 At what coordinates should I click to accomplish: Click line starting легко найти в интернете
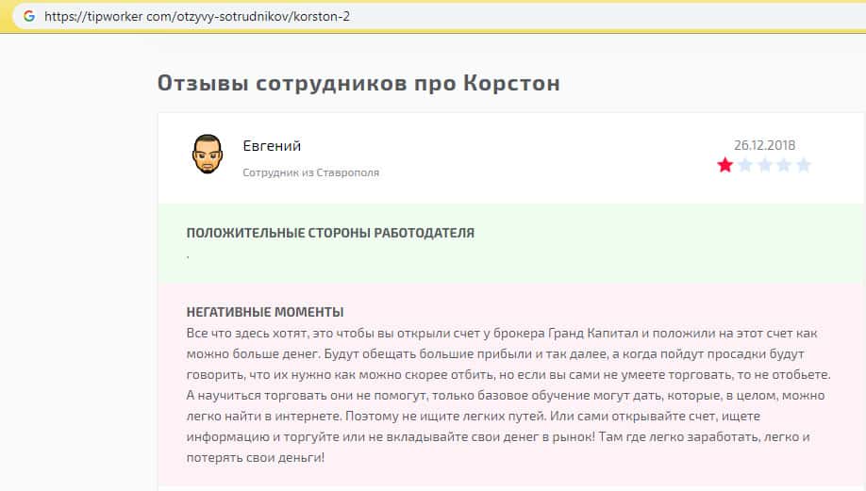474,416
